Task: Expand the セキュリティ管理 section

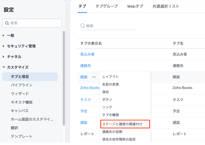Action: coord(4,46)
